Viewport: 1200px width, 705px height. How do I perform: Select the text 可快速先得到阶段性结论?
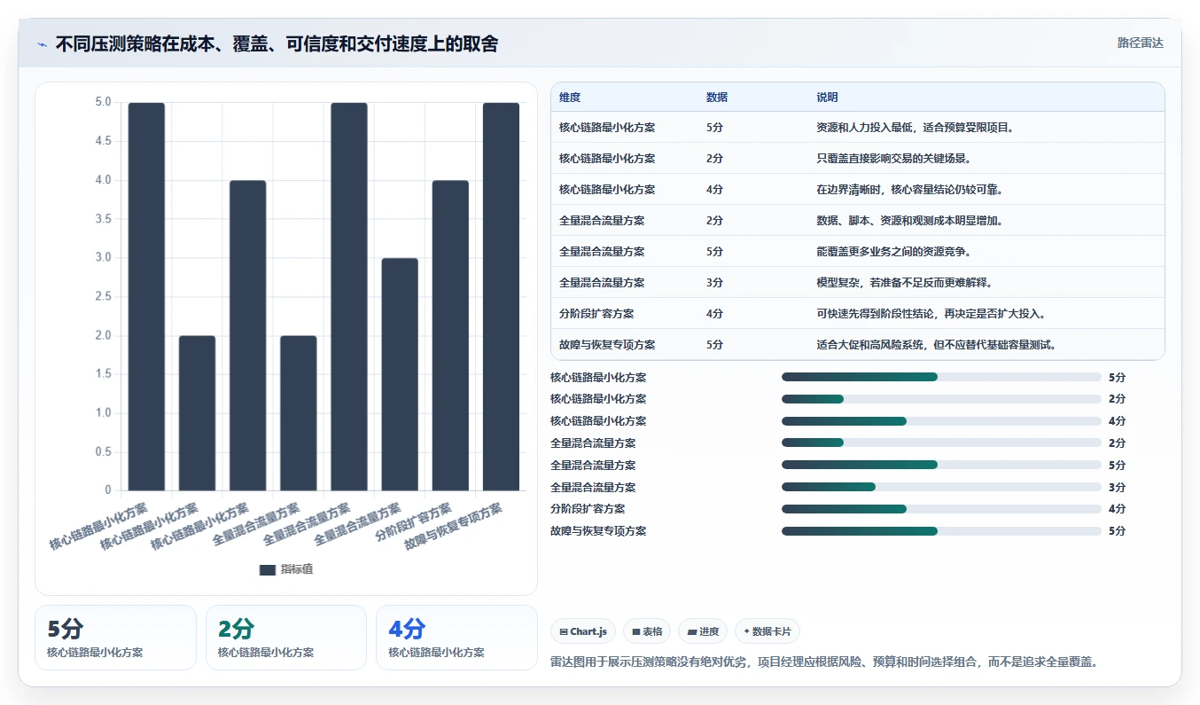point(875,314)
